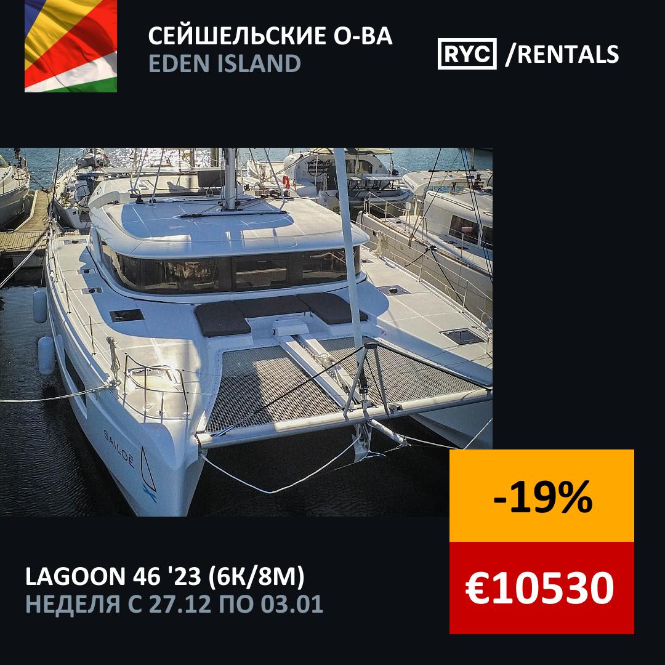Select the LAGOON 46 '23 (6К/8М) title
Screen dimensions: 665x665
point(164,576)
